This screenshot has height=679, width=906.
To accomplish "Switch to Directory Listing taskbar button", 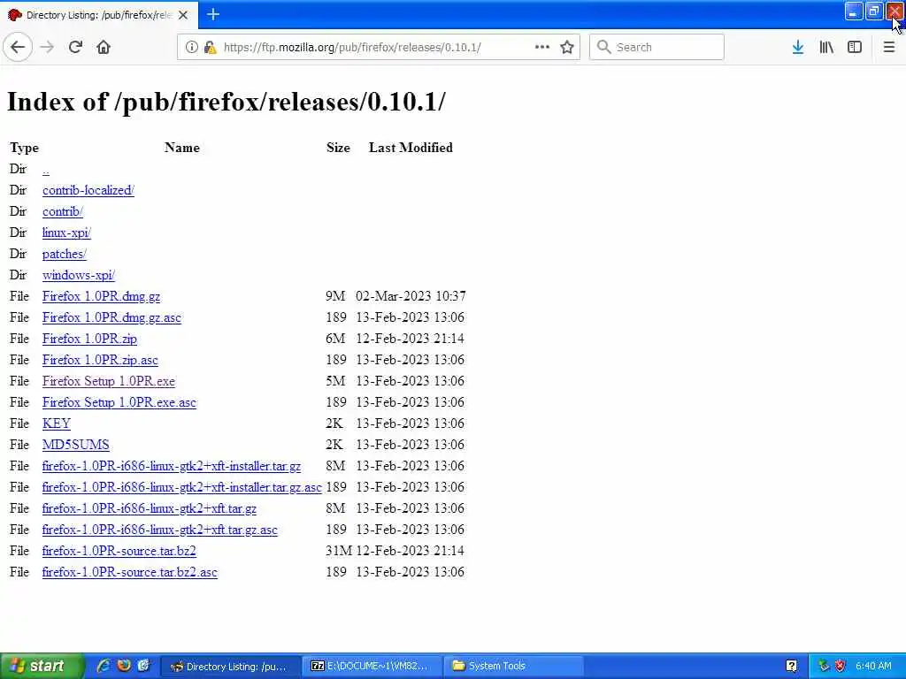I will pyautogui.click(x=231, y=667).
